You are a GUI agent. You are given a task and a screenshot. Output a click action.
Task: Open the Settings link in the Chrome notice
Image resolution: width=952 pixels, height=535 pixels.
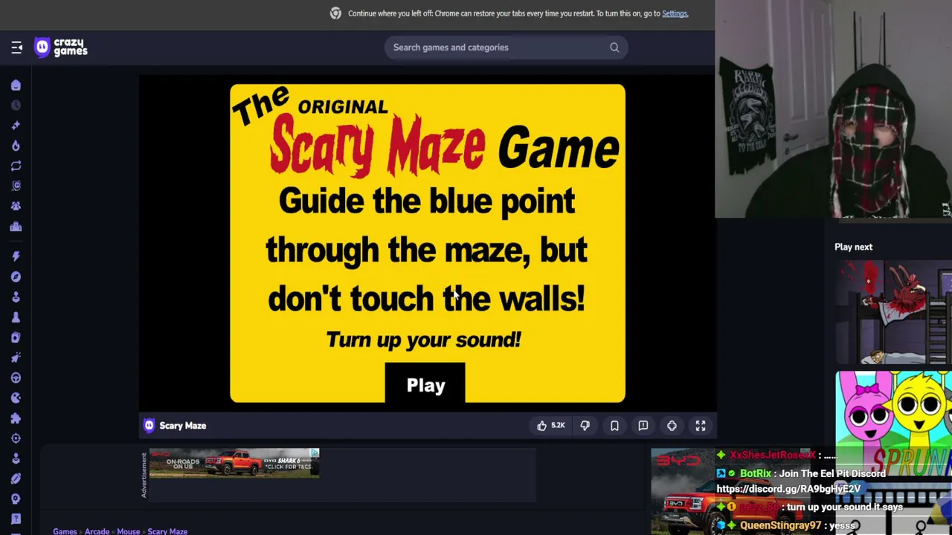pyautogui.click(x=675, y=13)
